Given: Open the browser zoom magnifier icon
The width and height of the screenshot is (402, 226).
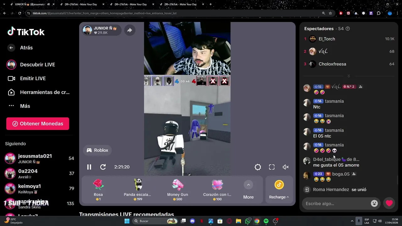Looking at the screenshot, I should coord(323,13).
